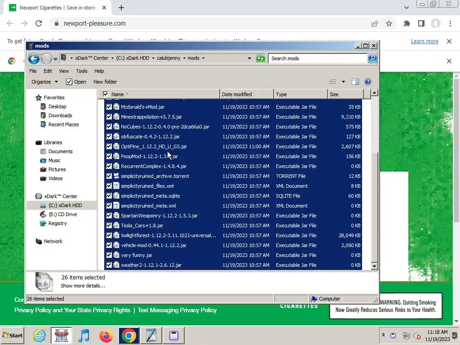Open Registry in sidebar
This screenshot has width=460, height=345.
tap(57, 223)
